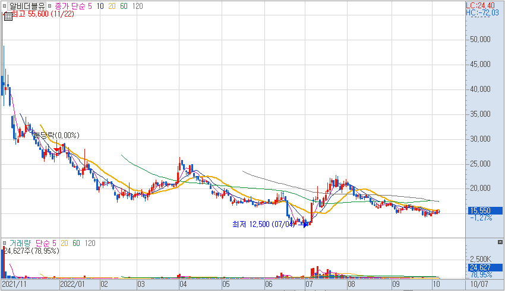Click the 45,000 price axis label
This screenshot has height=291, width=505.
pyautogui.click(x=480, y=64)
